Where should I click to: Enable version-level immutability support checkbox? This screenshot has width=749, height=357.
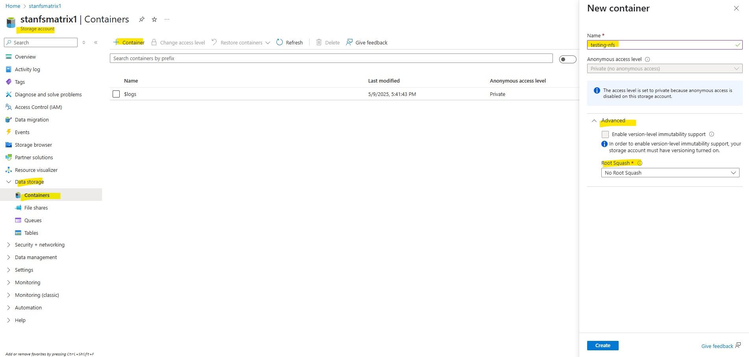coord(605,134)
